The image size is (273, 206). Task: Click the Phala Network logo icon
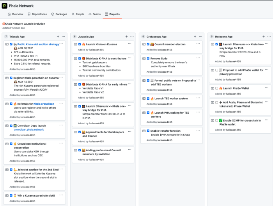tap(5, 6)
